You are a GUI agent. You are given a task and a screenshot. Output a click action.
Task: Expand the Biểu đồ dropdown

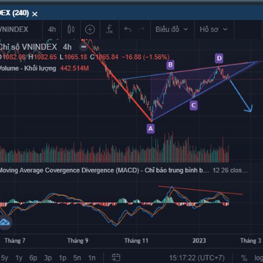tap(172, 29)
